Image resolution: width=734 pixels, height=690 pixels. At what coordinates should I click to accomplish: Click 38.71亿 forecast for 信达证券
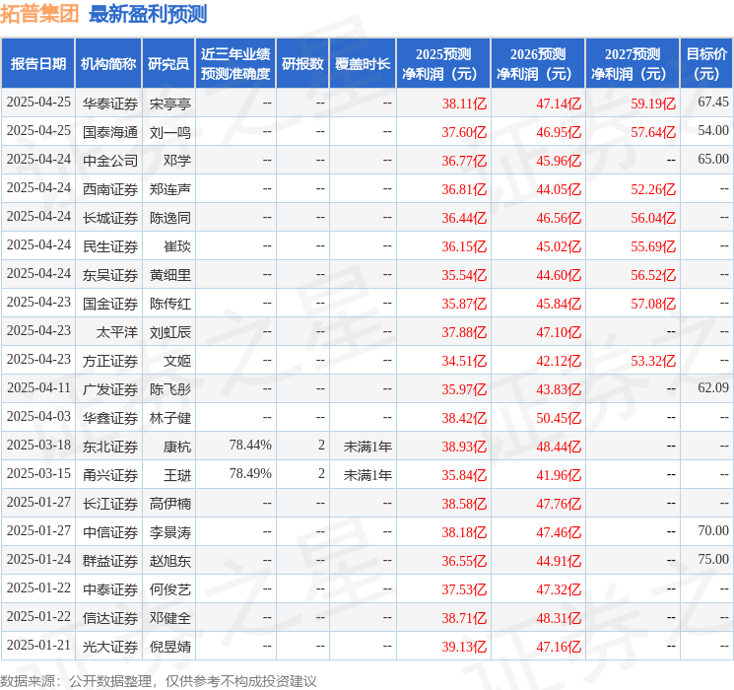click(x=464, y=618)
